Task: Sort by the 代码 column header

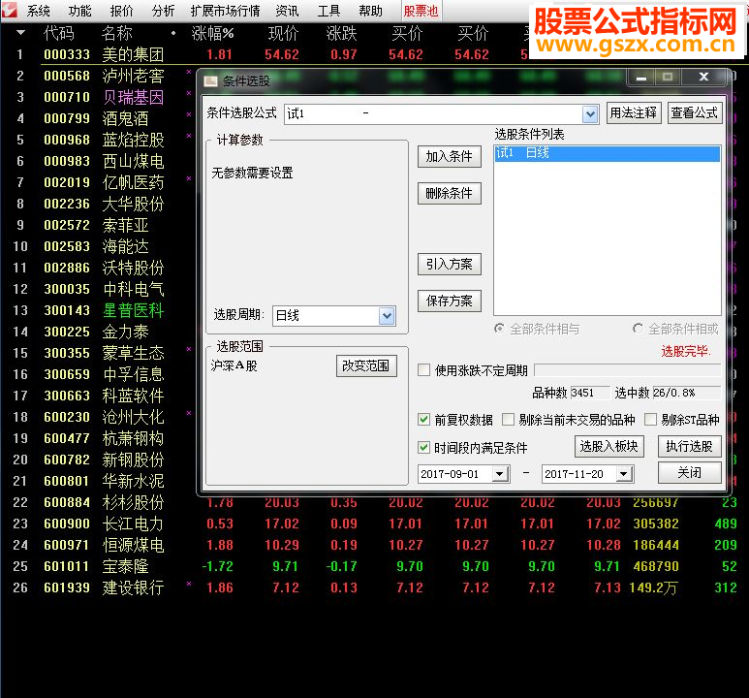Action: [59, 34]
